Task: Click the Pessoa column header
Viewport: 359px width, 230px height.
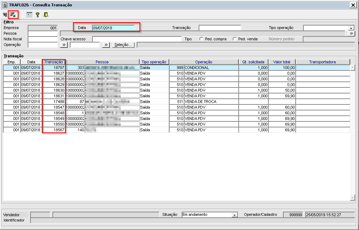Action: coord(102,62)
